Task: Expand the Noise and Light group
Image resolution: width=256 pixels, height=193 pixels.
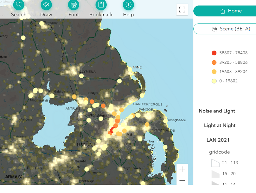Action: click(x=217, y=111)
